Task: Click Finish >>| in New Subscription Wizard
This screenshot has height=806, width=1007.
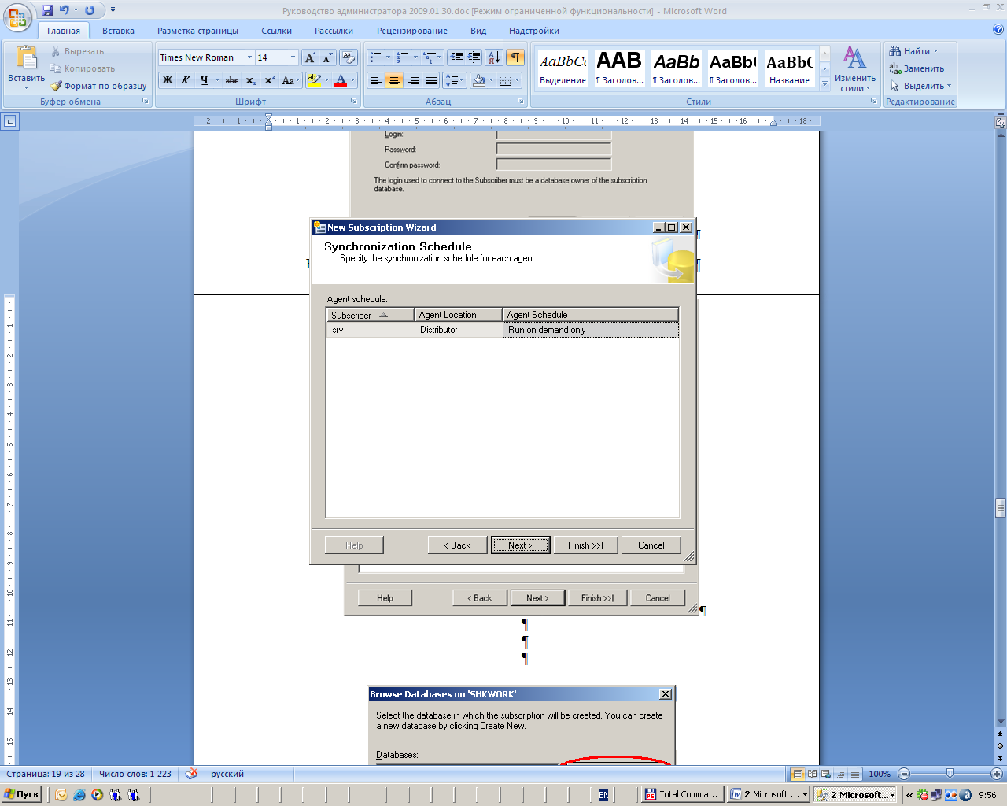Action: point(585,545)
